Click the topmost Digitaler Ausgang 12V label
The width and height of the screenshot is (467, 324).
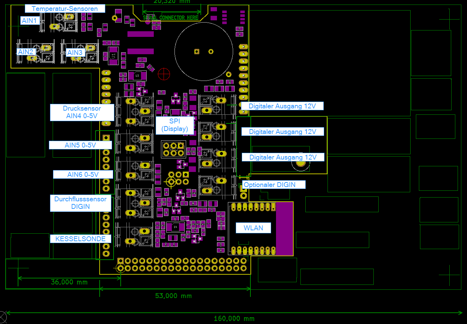(282, 106)
